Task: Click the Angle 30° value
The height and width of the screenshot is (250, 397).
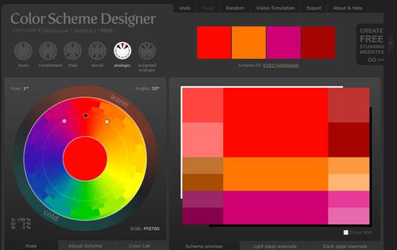Action: click(155, 88)
